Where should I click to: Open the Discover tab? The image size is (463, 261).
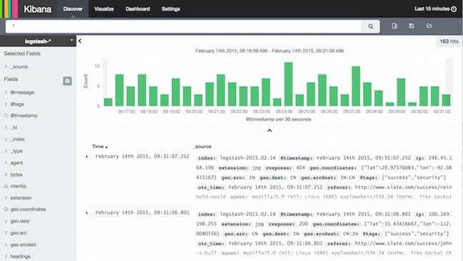[73, 9]
